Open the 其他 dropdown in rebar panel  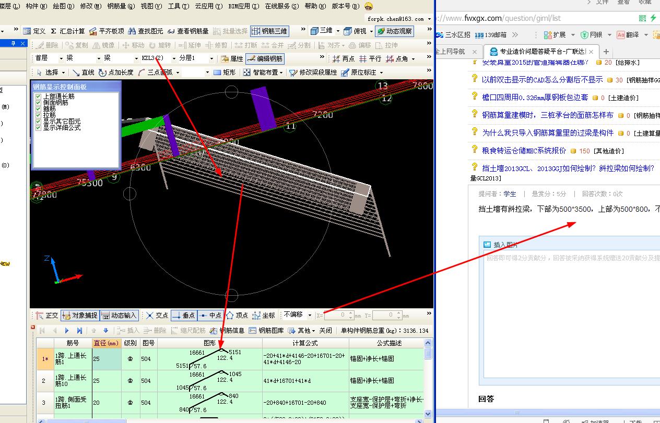[303, 330]
